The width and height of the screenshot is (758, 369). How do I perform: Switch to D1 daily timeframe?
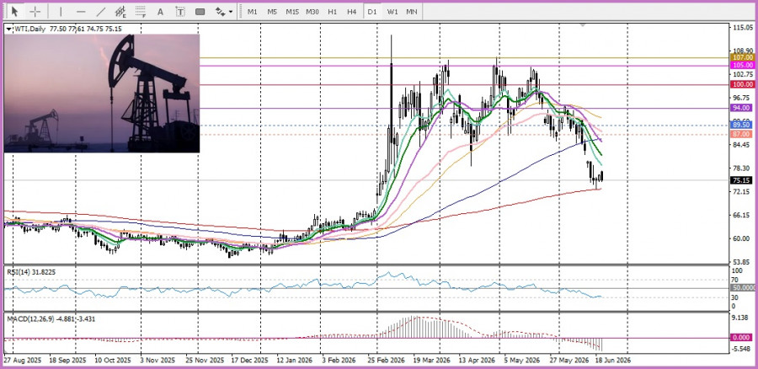[x=371, y=11]
